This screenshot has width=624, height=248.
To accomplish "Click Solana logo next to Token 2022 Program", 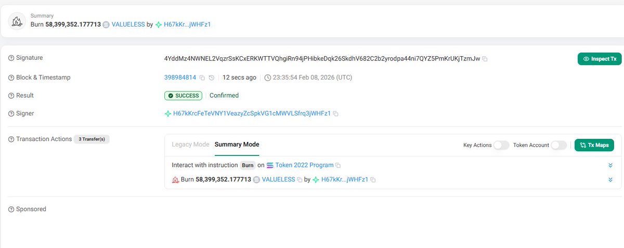I will click(x=270, y=165).
